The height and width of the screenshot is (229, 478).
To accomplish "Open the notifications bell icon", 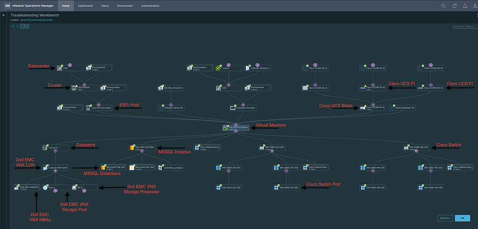I will pos(465,6).
